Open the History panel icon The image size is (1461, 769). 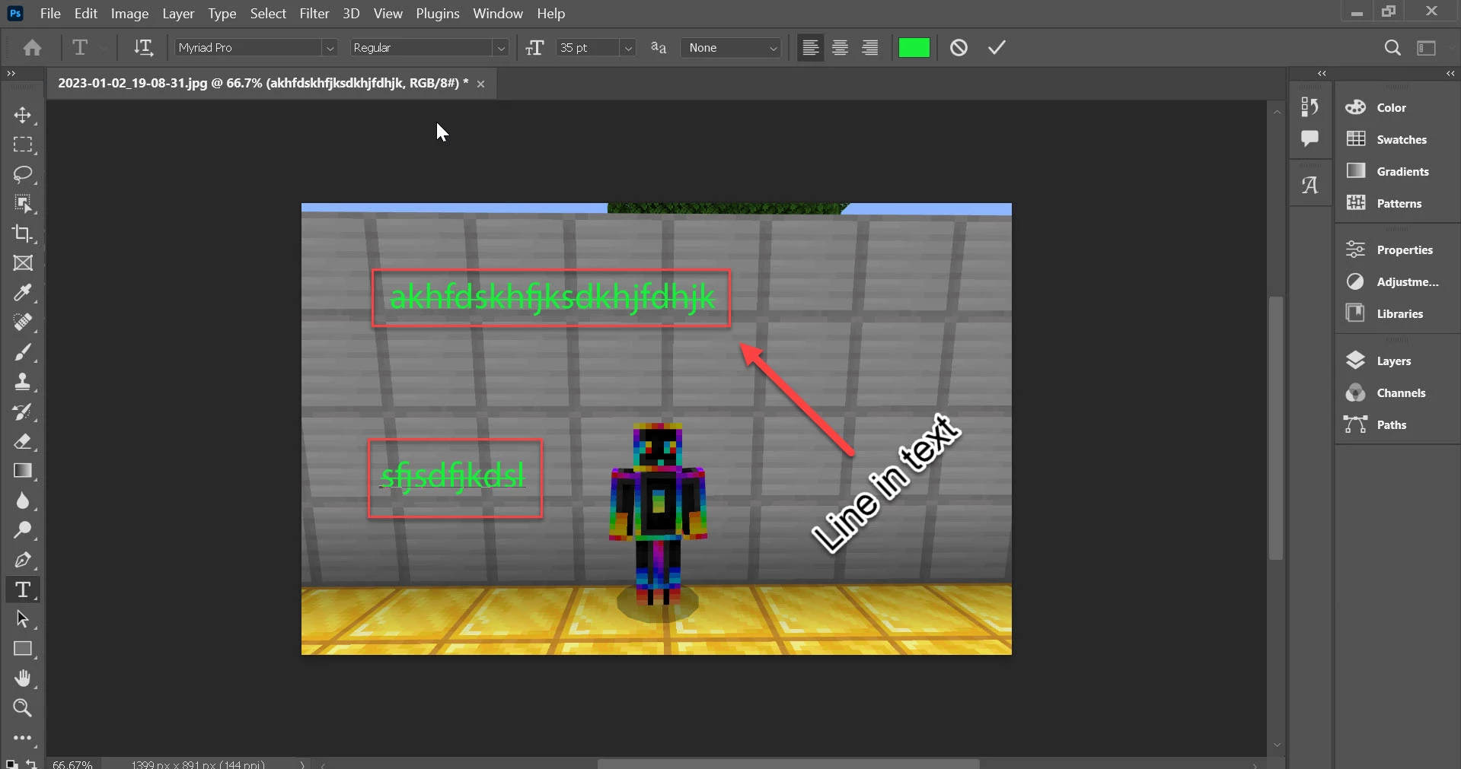[1309, 106]
